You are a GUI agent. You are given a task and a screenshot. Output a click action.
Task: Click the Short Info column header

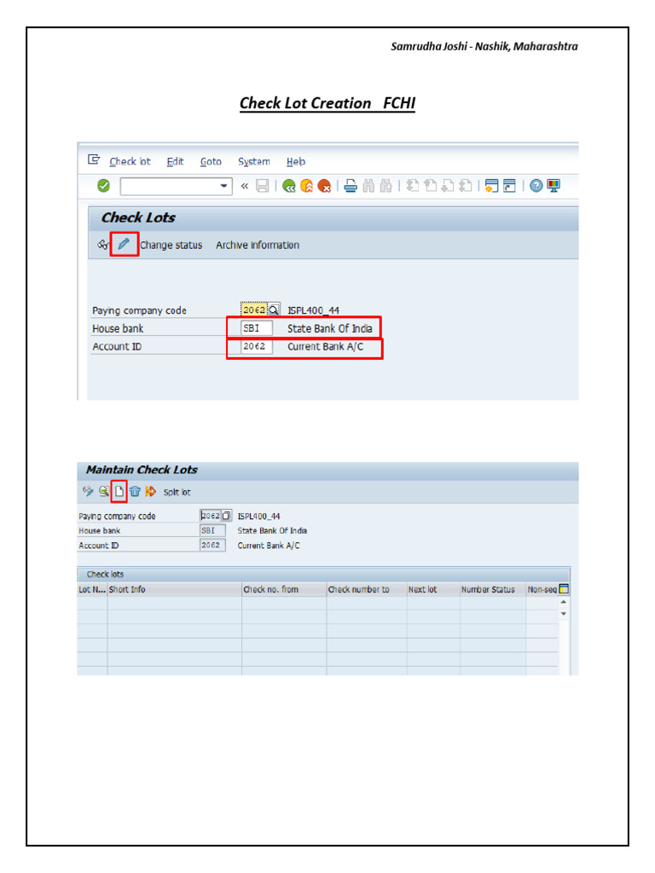pyautogui.click(x=174, y=589)
